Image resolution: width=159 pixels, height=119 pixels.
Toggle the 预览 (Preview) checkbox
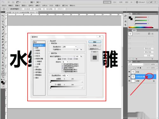click(x=92, y=52)
